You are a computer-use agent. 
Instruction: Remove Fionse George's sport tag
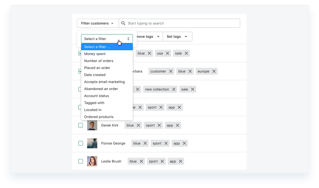click(x=166, y=143)
